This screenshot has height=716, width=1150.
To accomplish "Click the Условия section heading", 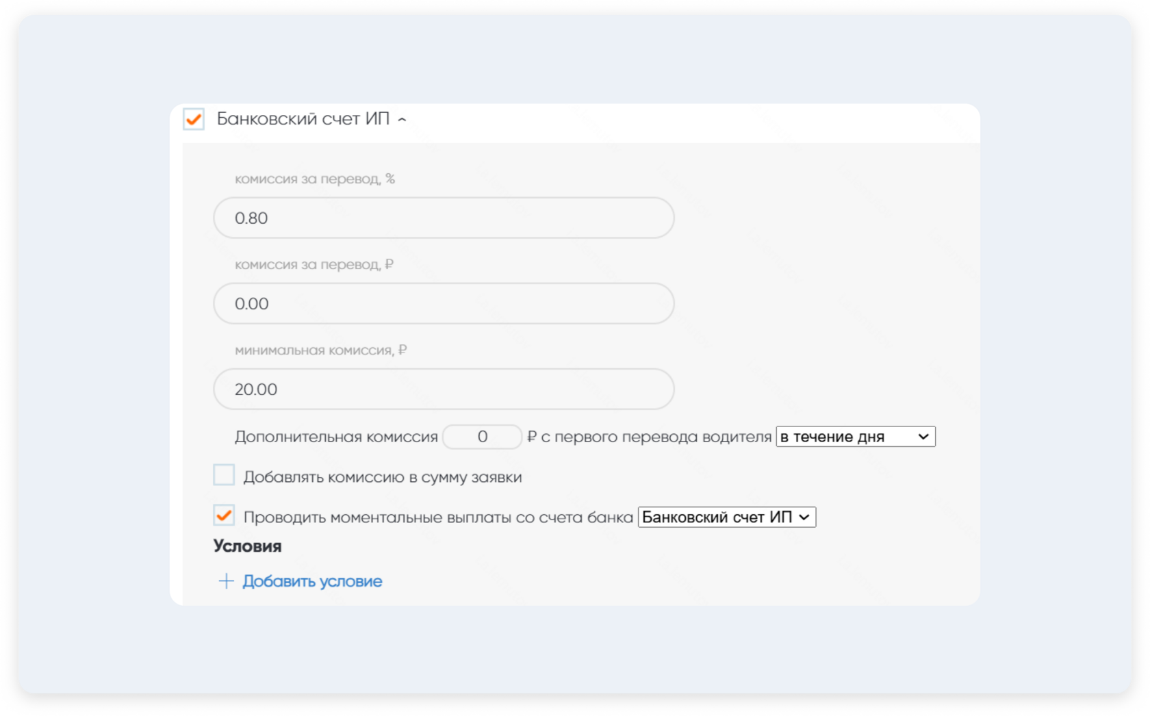I will (x=247, y=546).
